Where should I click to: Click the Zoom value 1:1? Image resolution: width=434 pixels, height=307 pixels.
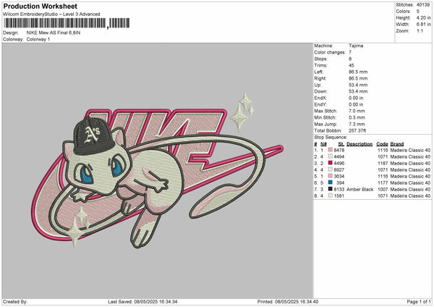pyautogui.click(x=420, y=30)
